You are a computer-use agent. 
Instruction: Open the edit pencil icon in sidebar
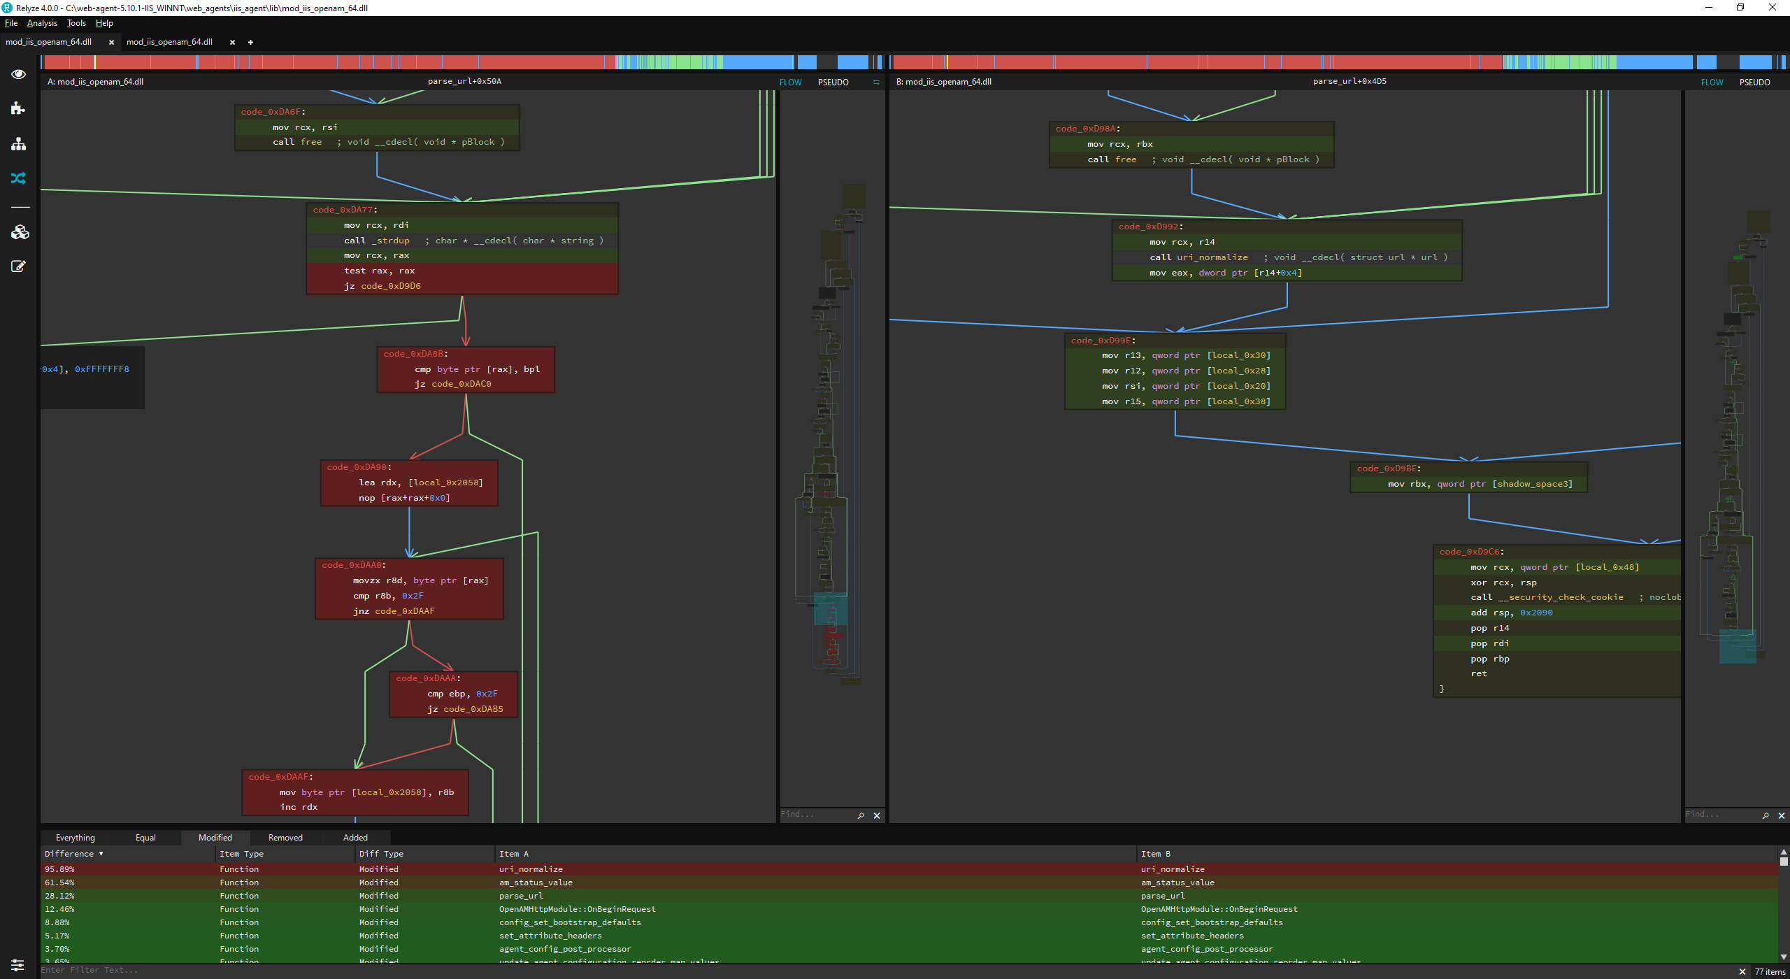click(x=18, y=266)
